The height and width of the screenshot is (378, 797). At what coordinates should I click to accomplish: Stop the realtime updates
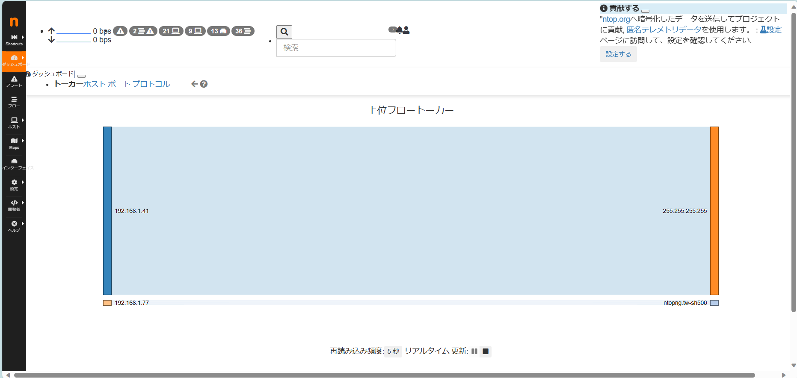486,351
